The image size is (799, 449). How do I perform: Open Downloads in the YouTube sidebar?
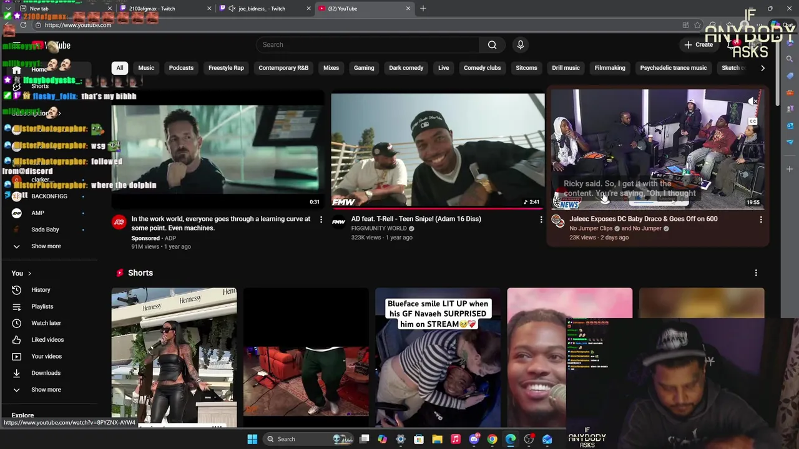46,373
